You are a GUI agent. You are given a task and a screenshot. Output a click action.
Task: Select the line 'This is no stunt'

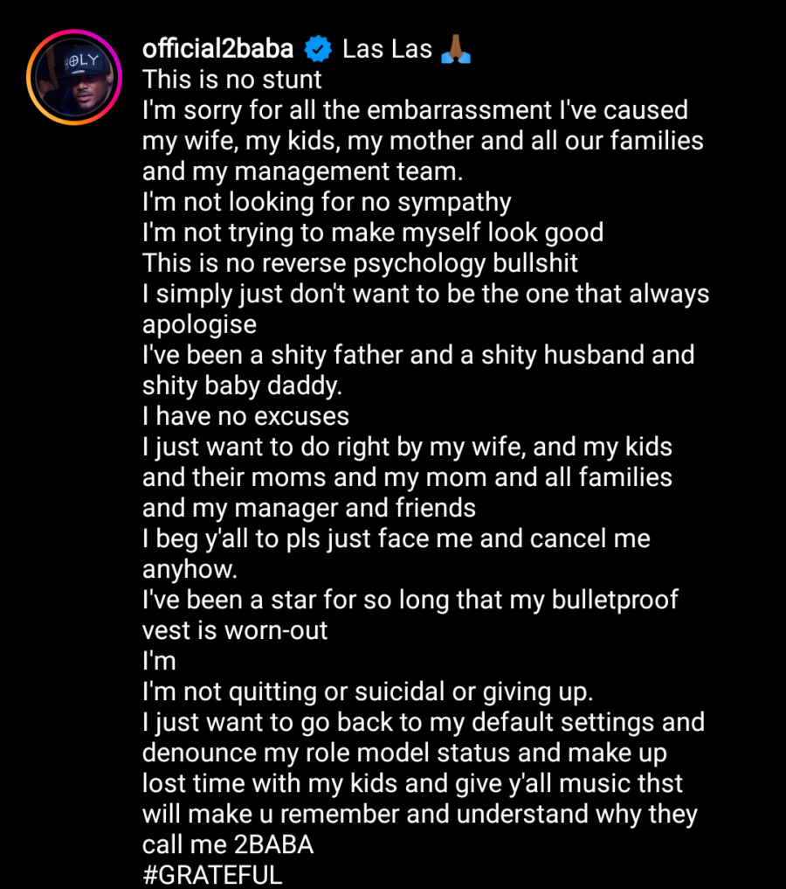tap(232, 80)
